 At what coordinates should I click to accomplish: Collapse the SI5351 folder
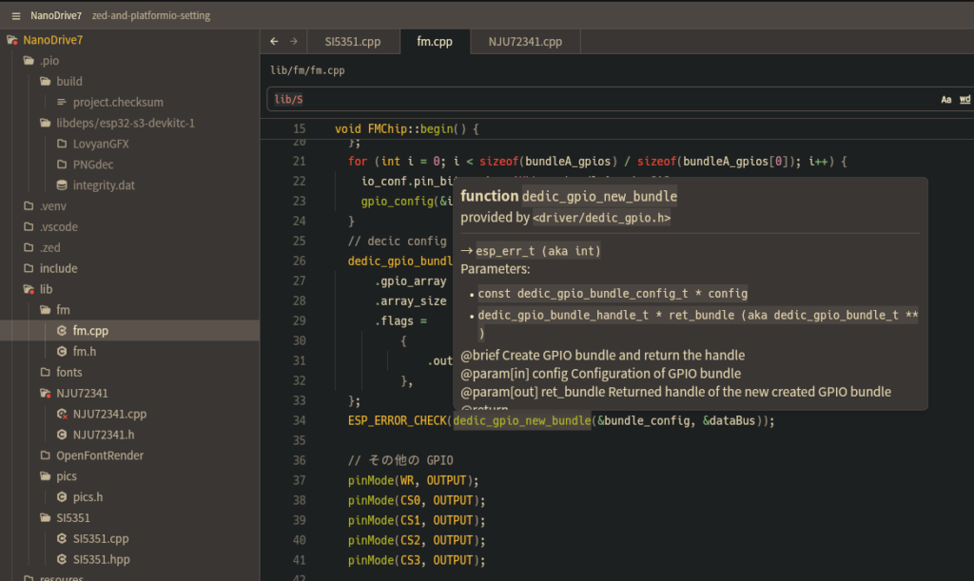(x=71, y=518)
